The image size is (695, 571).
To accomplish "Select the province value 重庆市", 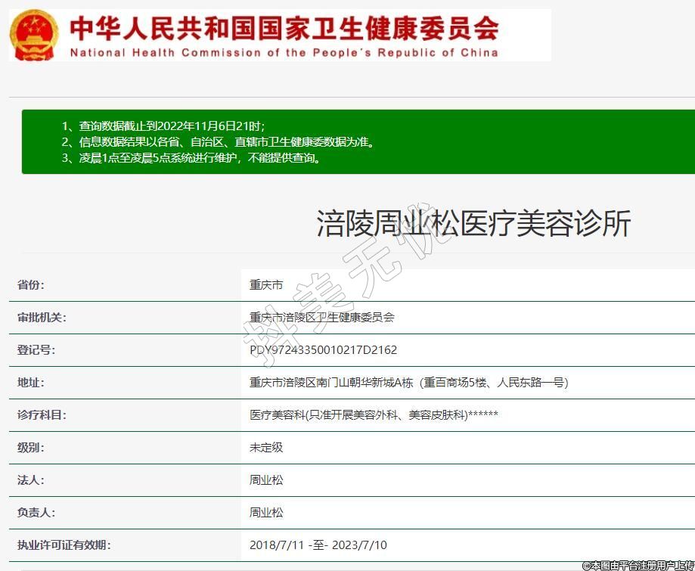I will coord(266,285).
